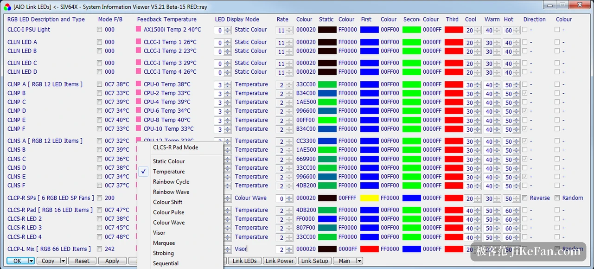Click the Reset button
The image size is (594, 269).
pos(82,261)
